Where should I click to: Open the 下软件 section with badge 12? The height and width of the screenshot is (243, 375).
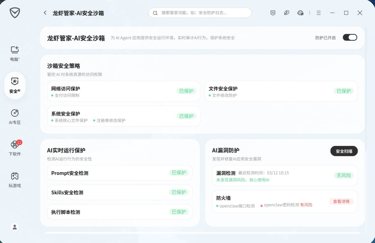tap(14, 148)
